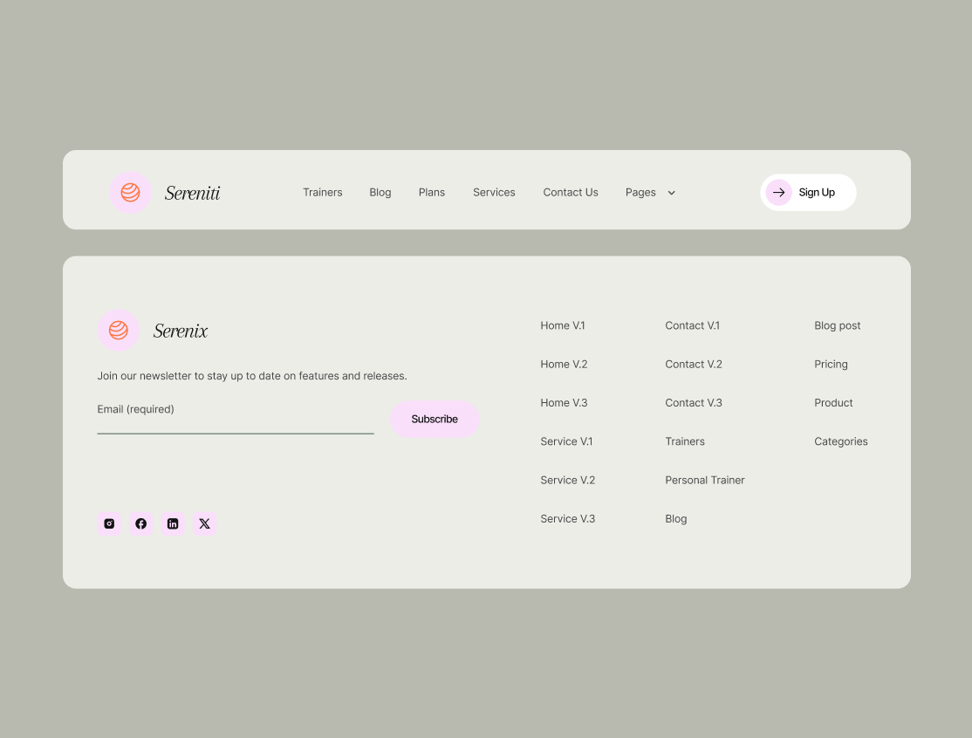Open the Service V.3 footer link
The width and height of the screenshot is (972, 738).
click(x=567, y=519)
